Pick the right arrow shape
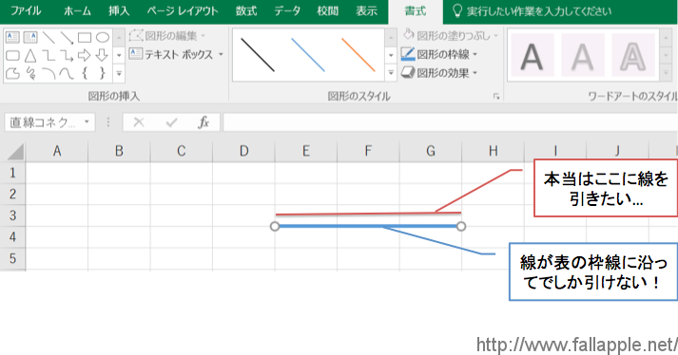This screenshot has width=678, height=355. point(85,55)
